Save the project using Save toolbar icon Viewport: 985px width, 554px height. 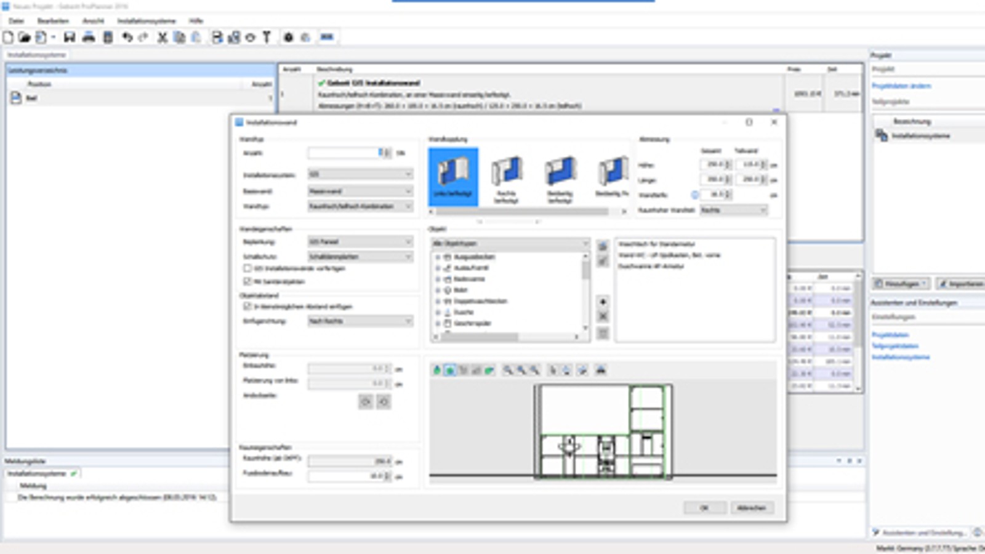pyautogui.click(x=71, y=36)
